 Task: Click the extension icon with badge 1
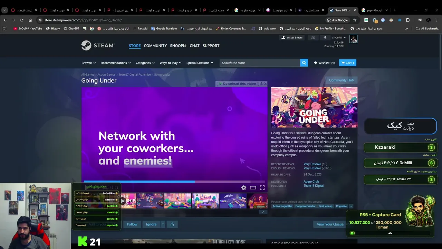point(375,20)
